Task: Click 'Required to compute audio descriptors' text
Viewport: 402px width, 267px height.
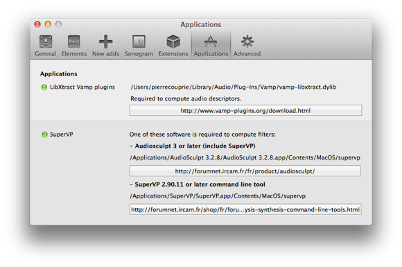Action: pos(186,98)
